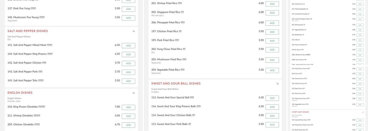Add Mushroom Foo Young to order

click(x=128, y=18)
